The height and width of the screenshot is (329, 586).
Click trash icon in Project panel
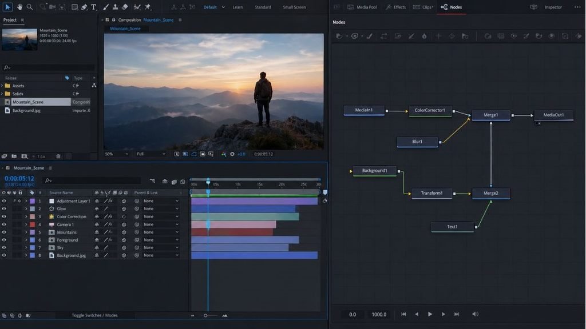coord(58,157)
